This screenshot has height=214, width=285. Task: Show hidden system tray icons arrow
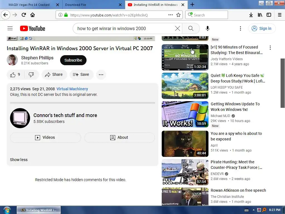click(254, 210)
